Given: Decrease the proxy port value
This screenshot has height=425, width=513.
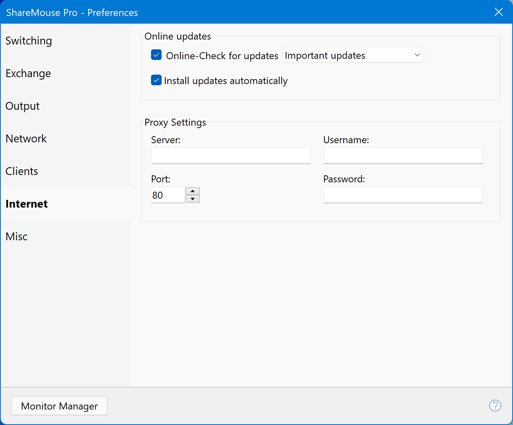Looking at the screenshot, I should click(193, 199).
